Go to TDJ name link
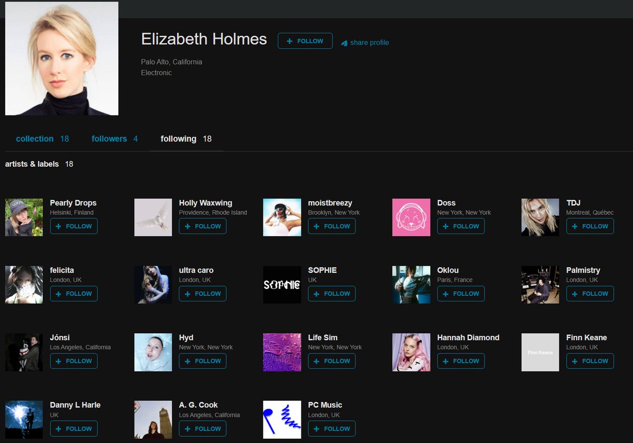Screen dimensions: 633x443 pyautogui.click(x=573, y=203)
